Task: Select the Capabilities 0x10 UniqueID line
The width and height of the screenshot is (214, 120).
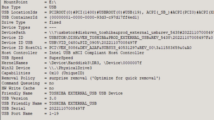Action: coord(43,73)
